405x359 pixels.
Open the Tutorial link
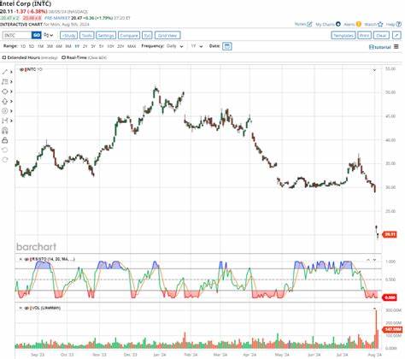[x=380, y=47]
